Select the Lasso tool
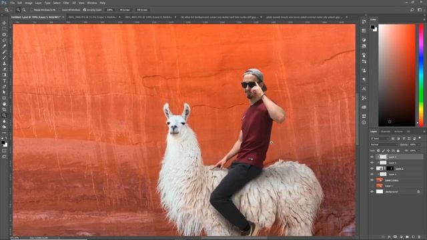The width and height of the screenshot is (427, 240). coord(4,40)
